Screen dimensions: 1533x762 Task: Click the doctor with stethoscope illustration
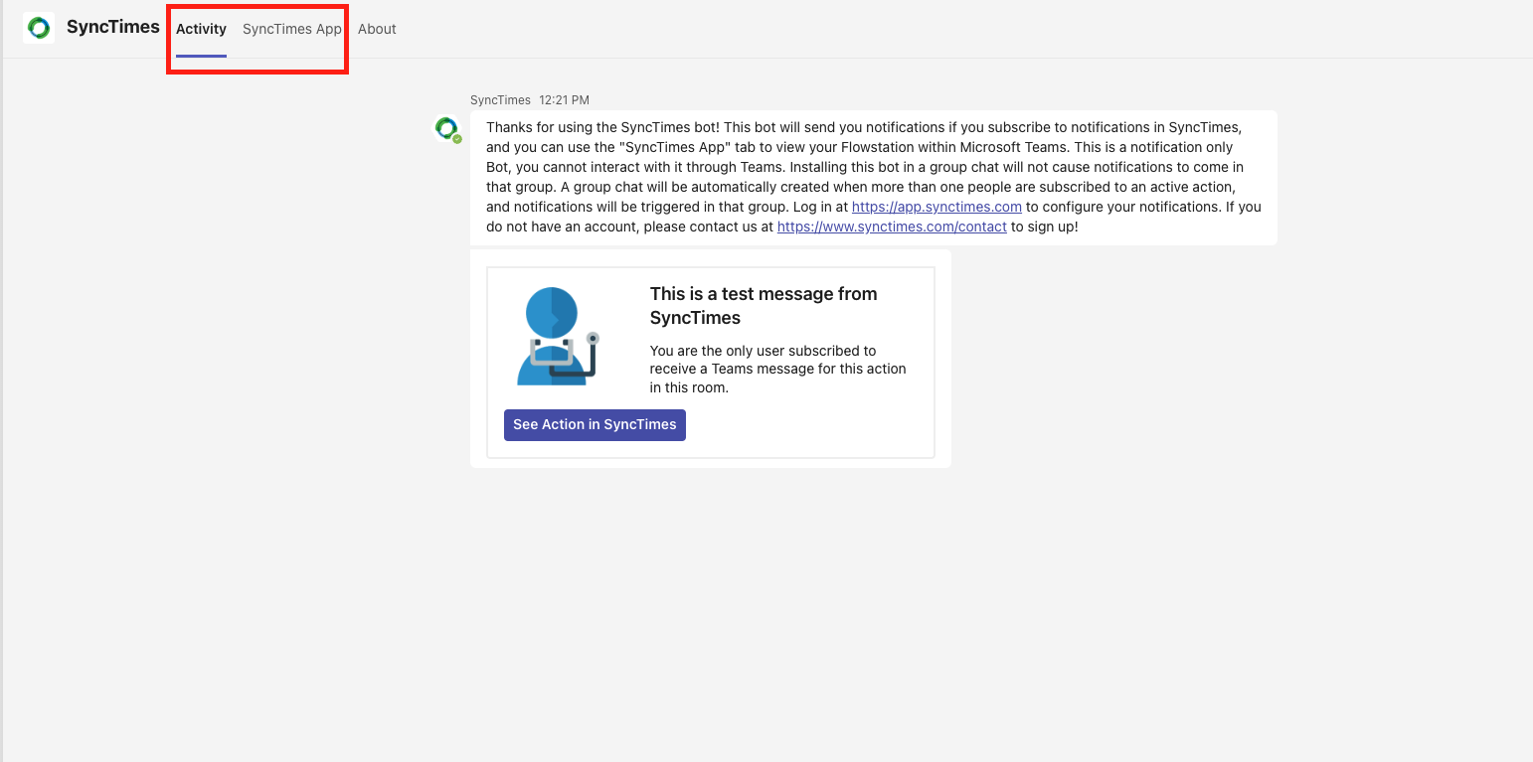coord(557,336)
